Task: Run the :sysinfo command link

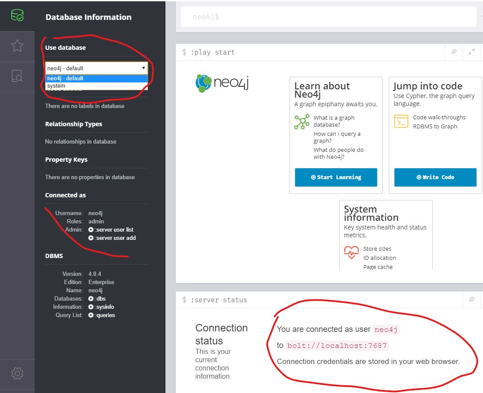Action: [x=105, y=307]
